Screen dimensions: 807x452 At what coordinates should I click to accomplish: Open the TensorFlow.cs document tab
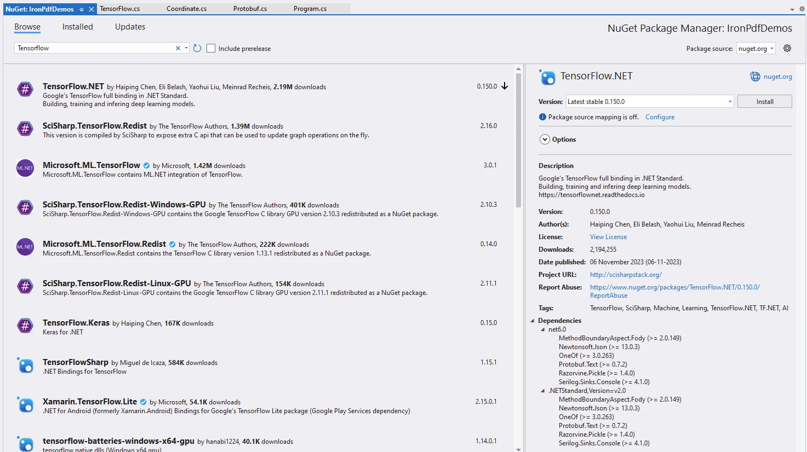[x=120, y=9]
